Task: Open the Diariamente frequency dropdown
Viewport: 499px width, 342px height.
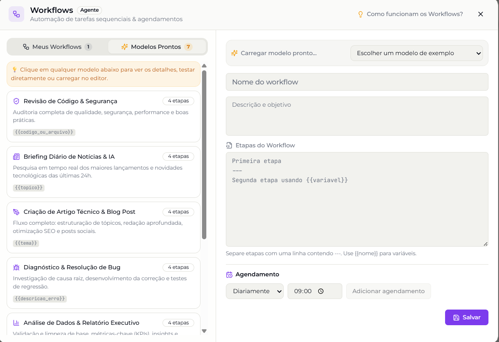Action: point(255,291)
